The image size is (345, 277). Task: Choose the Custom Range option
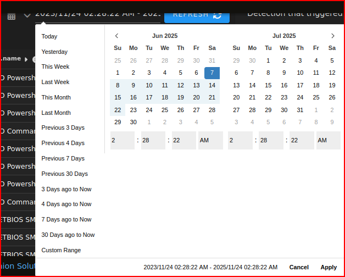click(x=61, y=250)
